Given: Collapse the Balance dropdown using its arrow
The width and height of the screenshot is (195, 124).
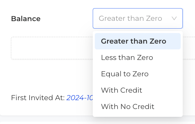Looking at the screenshot, I should (x=174, y=18).
